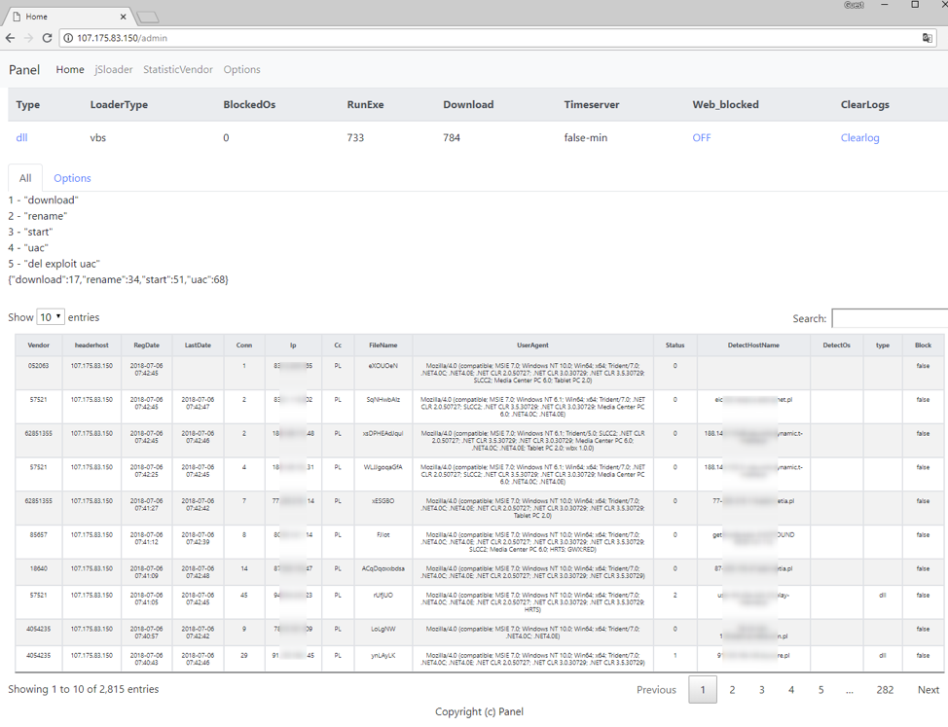This screenshot has width=948, height=727.
Task: Sort table by Ip column
Action: [293, 345]
